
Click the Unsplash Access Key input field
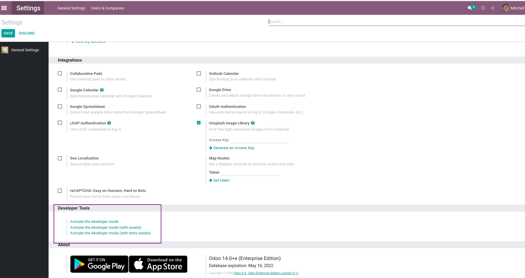(x=259, y=140)
